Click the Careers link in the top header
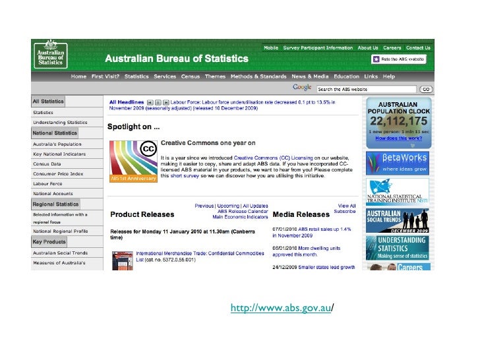 (392, 47)
